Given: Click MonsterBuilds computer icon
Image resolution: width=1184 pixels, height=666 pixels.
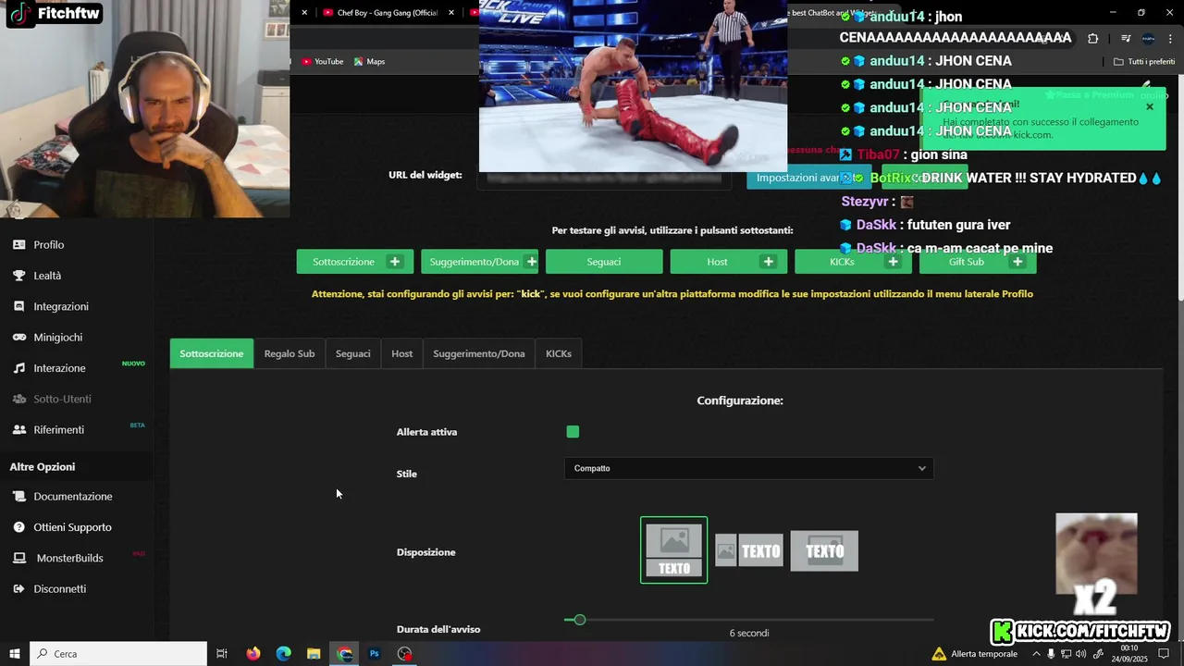Looking at the screenshot, I should click(18, 558).
